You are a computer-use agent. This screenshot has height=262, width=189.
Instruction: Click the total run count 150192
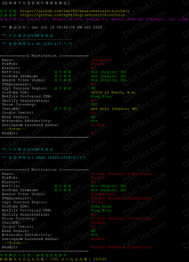click(100, 259)
